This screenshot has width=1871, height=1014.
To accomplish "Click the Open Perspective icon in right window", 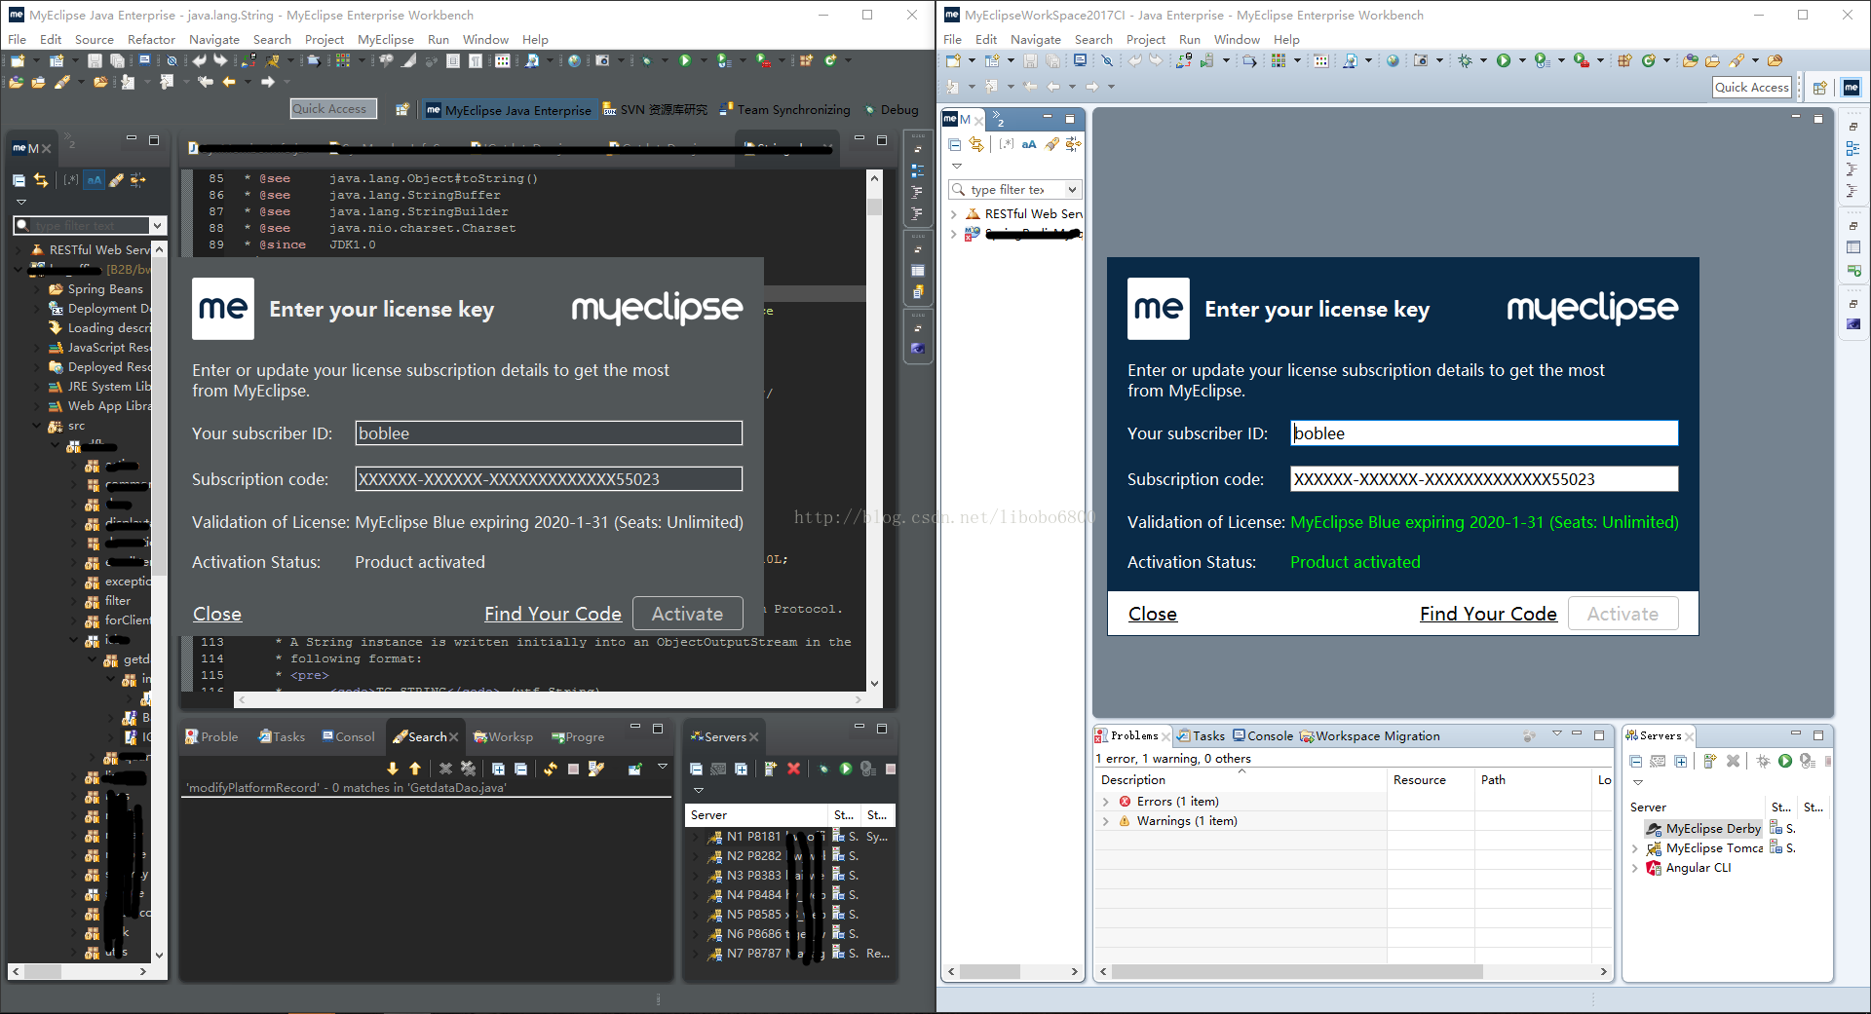I will tap(1819, 88).
